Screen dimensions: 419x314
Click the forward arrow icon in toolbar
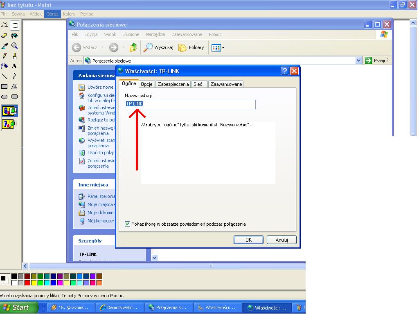114,47
